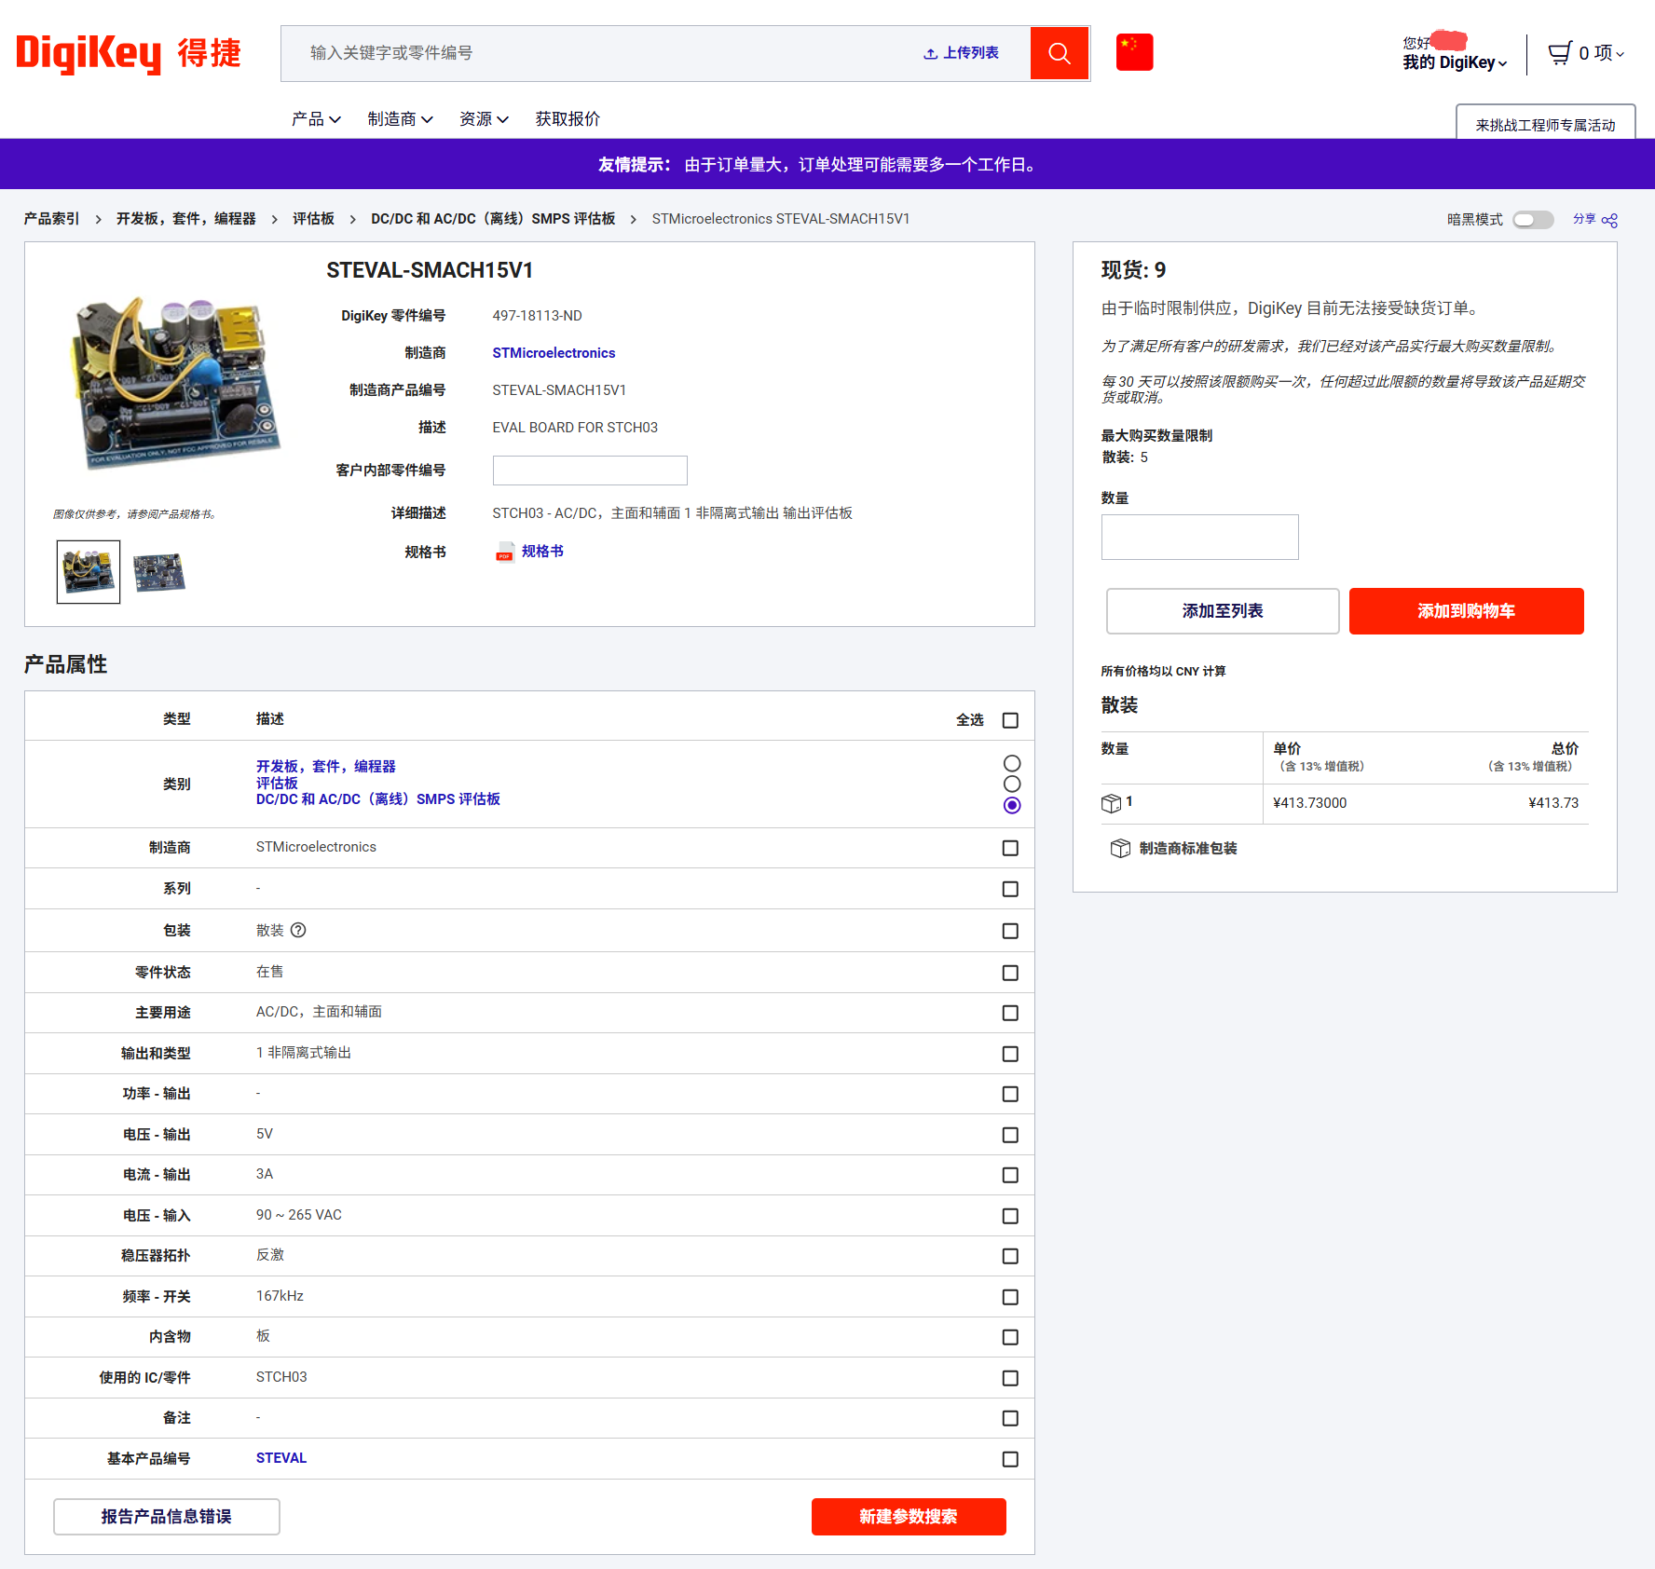1655x1569 pixels.
Task: Toggle the dark mode switch
Action: pos(1533,220)
